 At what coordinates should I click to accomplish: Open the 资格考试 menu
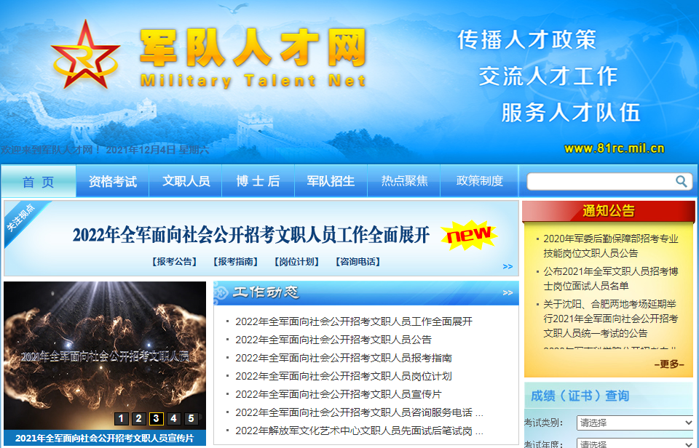112,181
